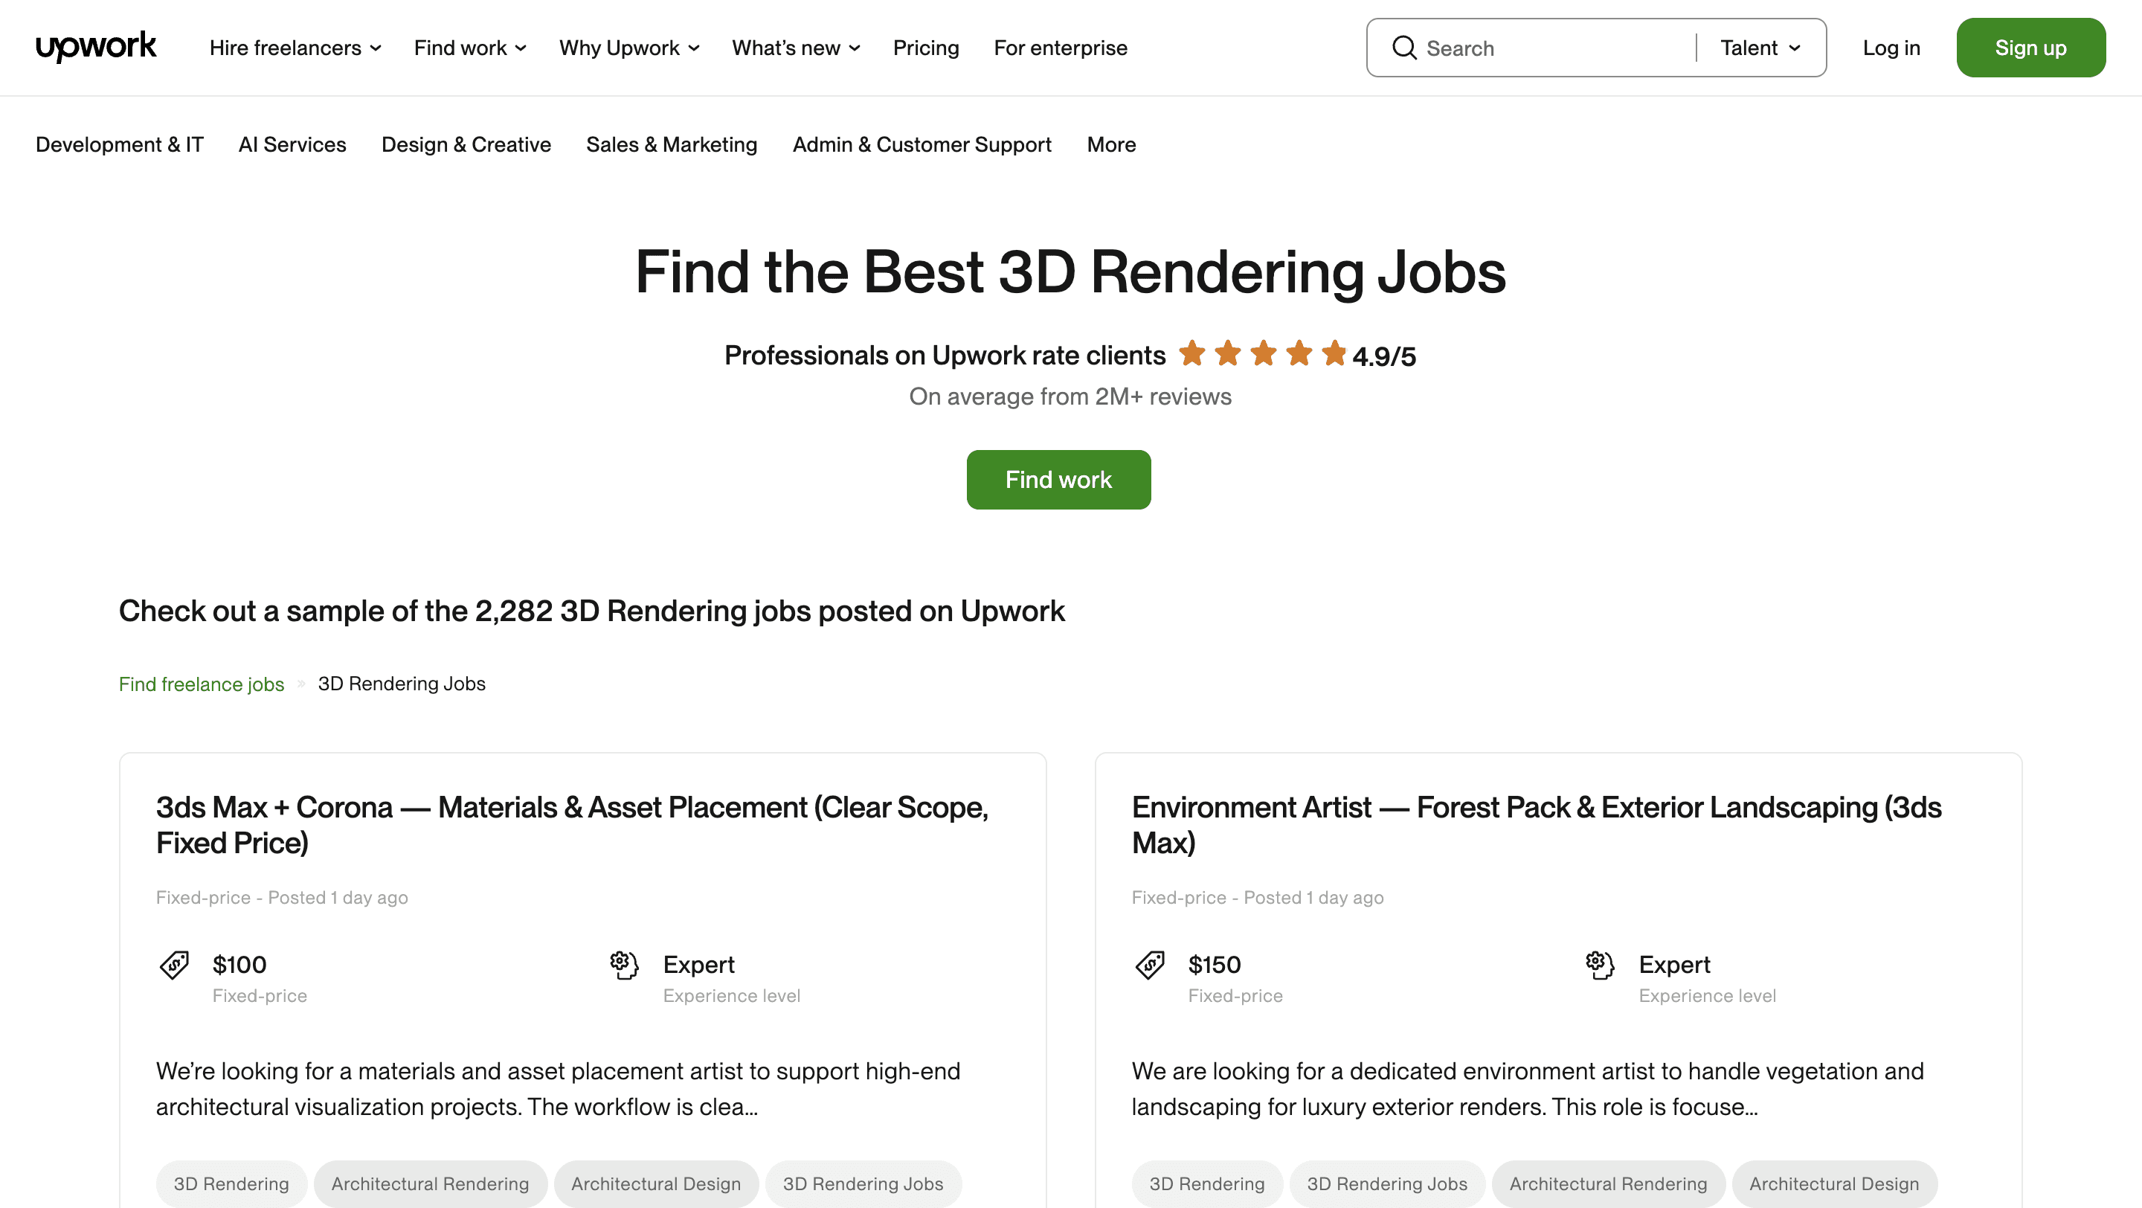Switch to the Design & Creative category
The image size is (2142, 1208).
click(466, 144)
